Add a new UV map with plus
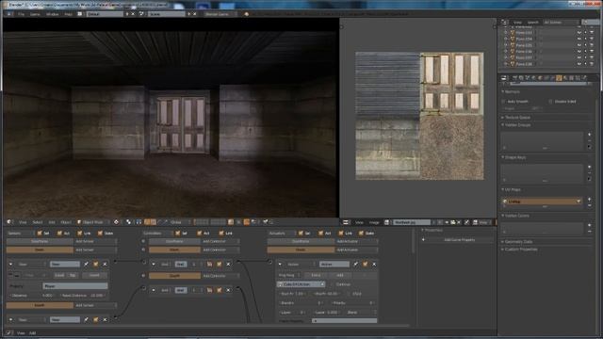603x339 pixels. pos(590,199)
